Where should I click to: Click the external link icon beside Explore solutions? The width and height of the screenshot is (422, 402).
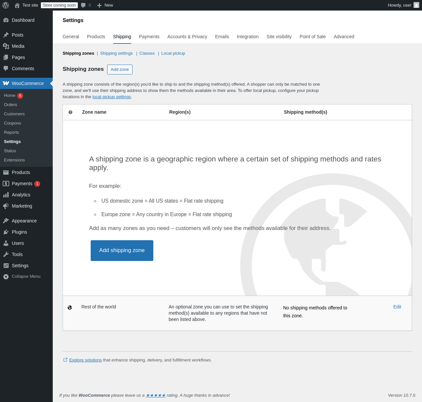(x=65, y=360)
